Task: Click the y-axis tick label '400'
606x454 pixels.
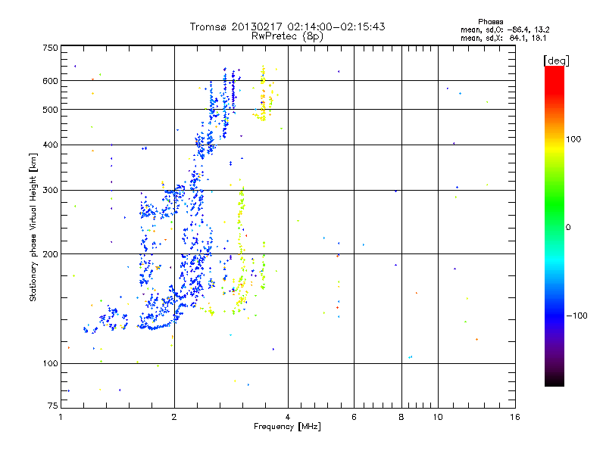Action: (50, 145)
